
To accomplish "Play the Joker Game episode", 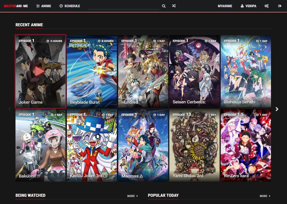I will 40,71.
